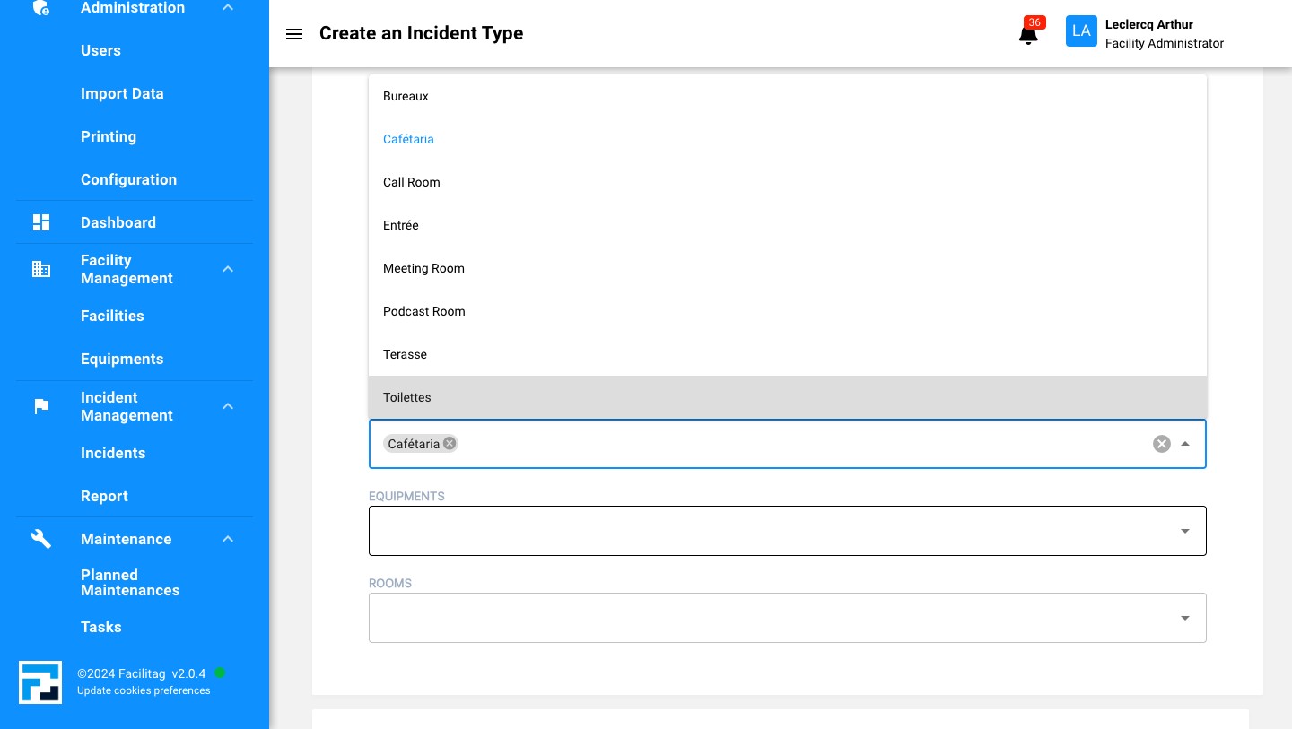Open the Rooms dropdown

coord(1184,618)
